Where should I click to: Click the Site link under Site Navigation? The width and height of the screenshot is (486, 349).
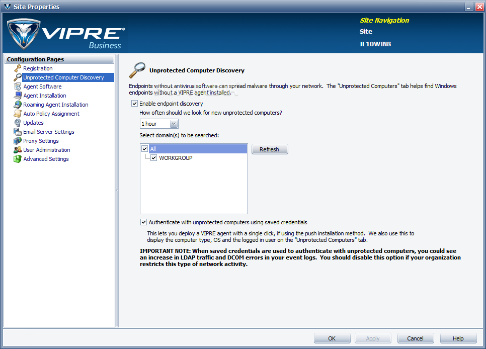click(366, 32)
